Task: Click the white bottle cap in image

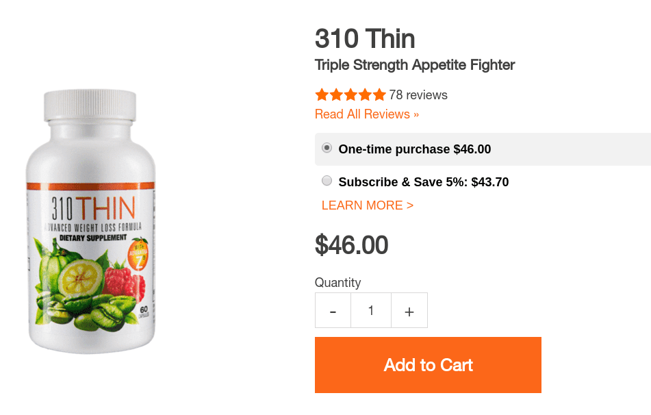Action: point(90,105)
